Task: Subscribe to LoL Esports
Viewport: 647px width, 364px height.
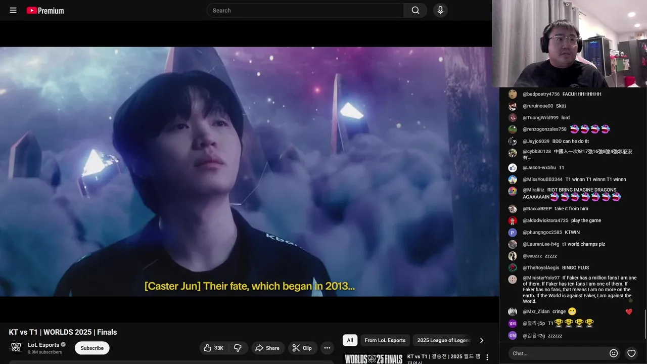Action: coord(92,348)
